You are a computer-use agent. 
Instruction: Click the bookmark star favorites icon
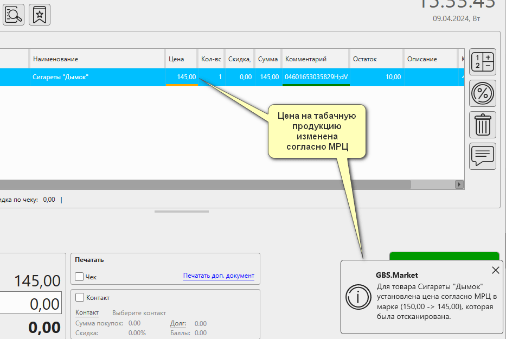click(40, 14)
